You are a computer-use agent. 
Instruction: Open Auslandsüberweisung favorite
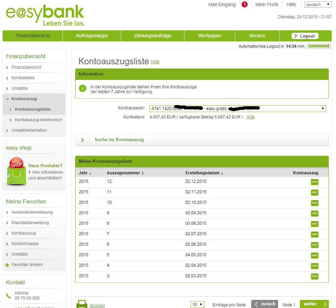[x=32, y=212]
